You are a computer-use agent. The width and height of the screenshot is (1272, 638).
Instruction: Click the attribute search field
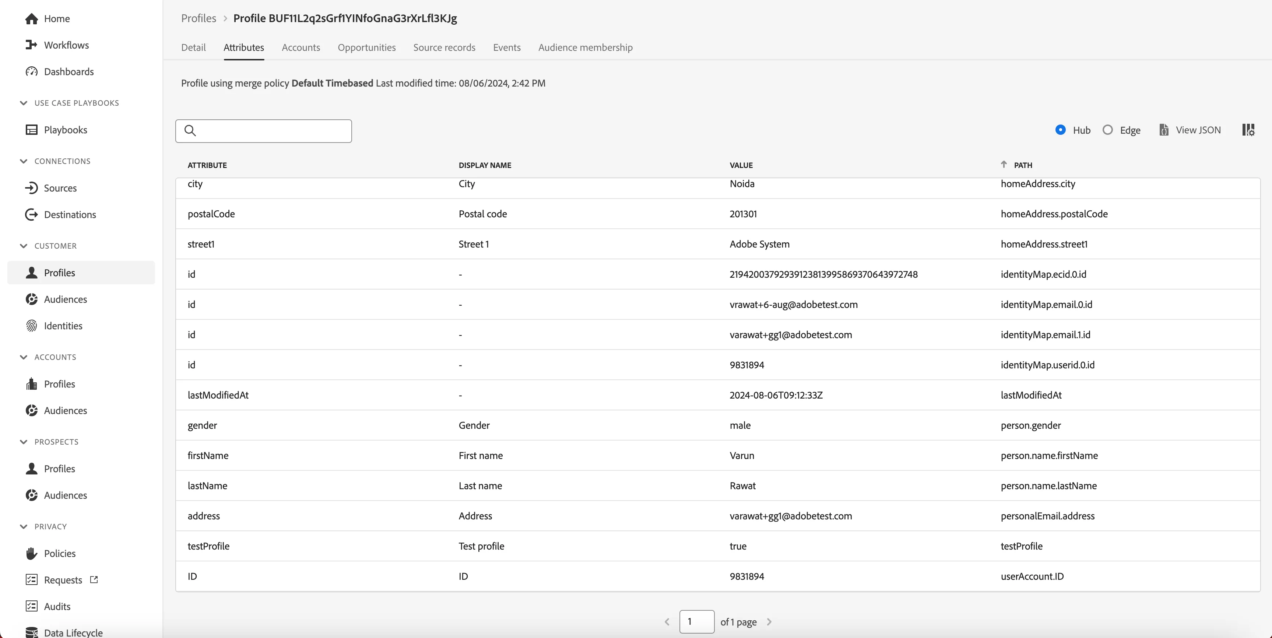[264, 131]
